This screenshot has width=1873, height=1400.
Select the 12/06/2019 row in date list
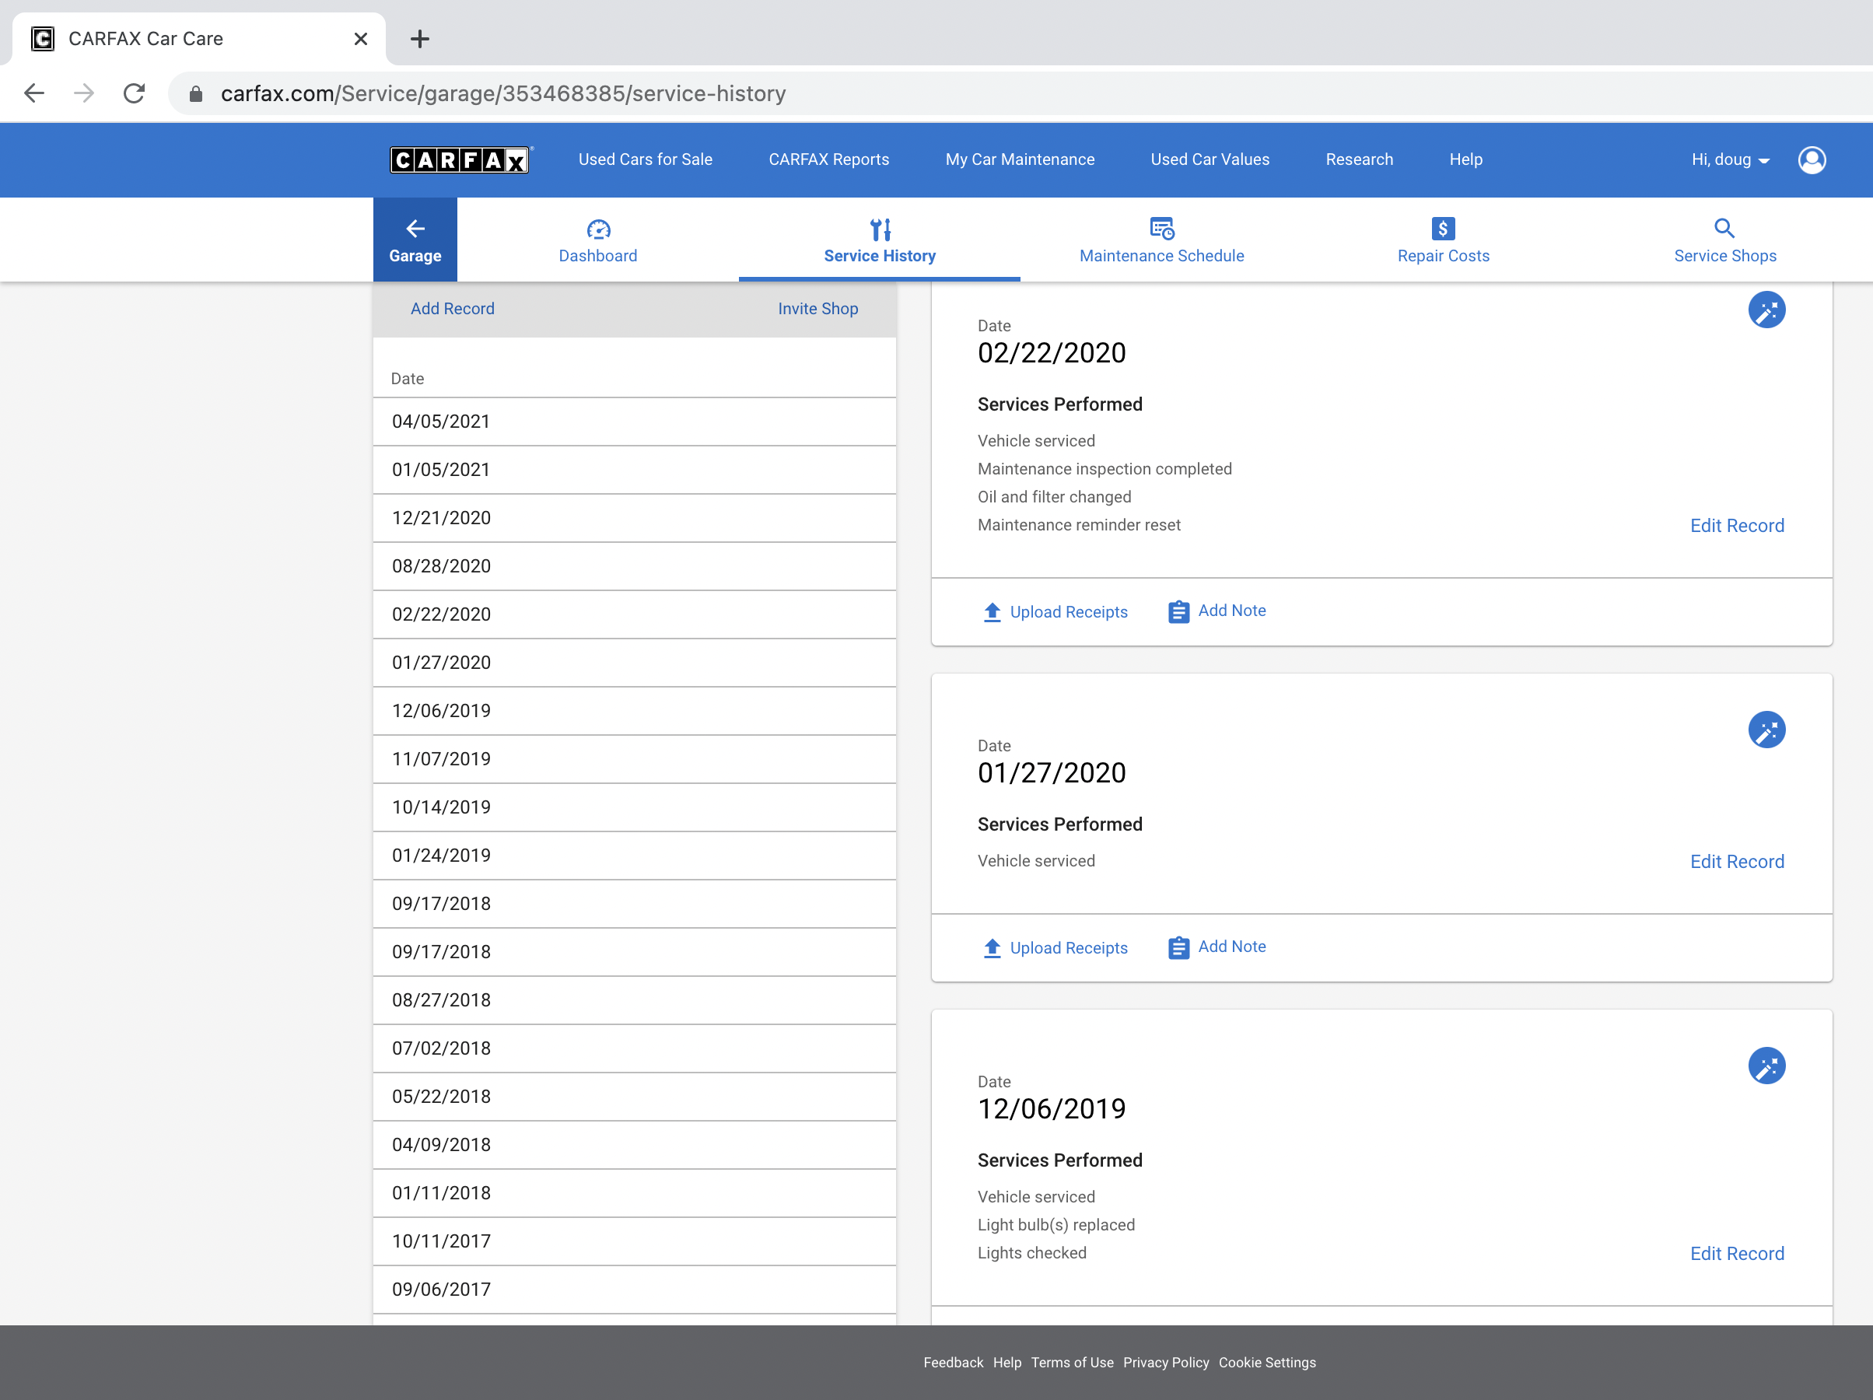point(634,712)
